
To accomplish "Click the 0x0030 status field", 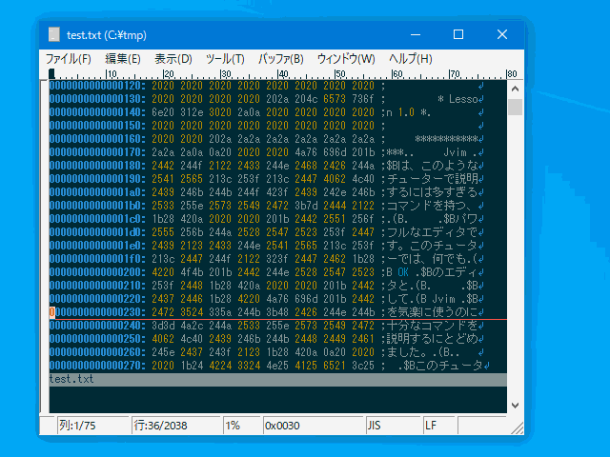I will 313,426.
